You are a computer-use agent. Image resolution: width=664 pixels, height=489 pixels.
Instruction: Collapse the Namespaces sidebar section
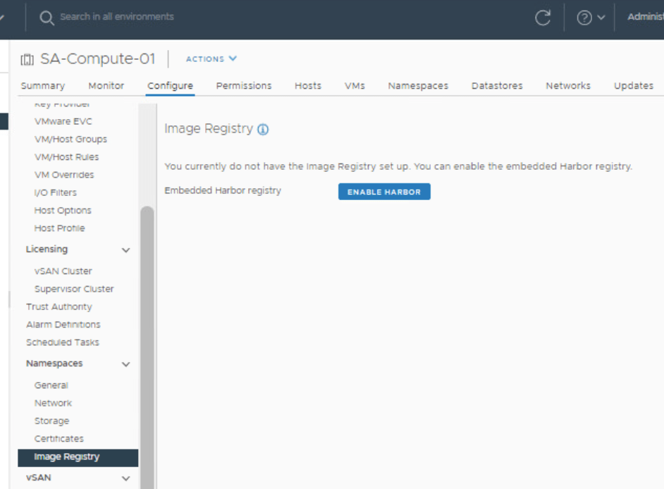126,364
